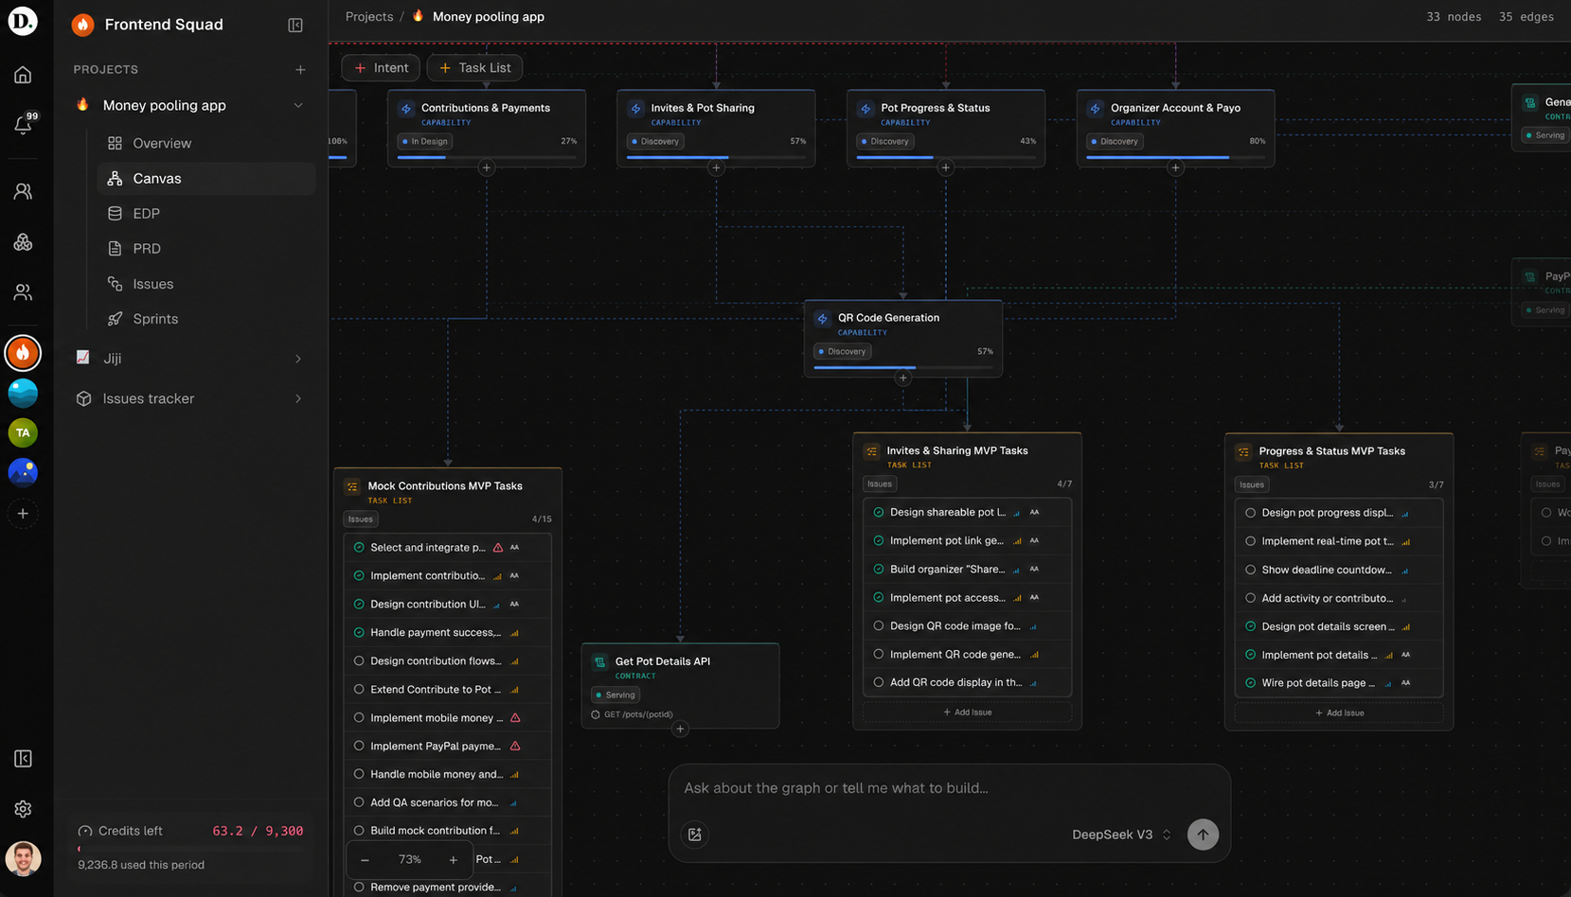Open the Canvas page

click(x=206, y=178)
